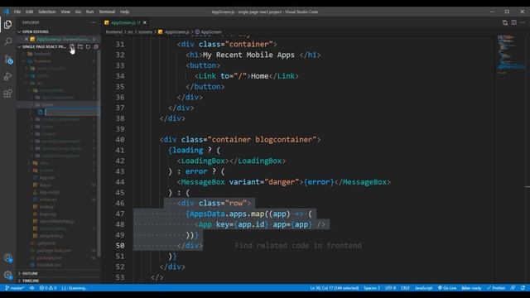Click screens in the breadcrumb path
The image size is (530, 298).
pos(146,32)
